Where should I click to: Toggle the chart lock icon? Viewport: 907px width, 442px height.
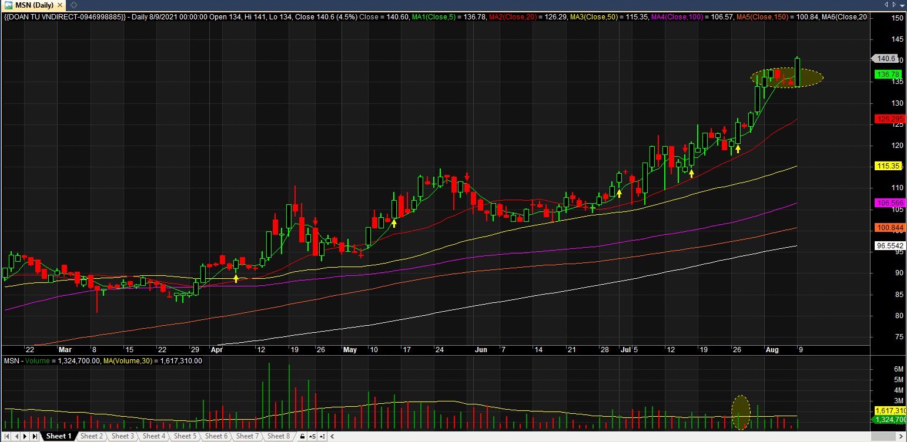pyautogui.click(x=302, y=436)
